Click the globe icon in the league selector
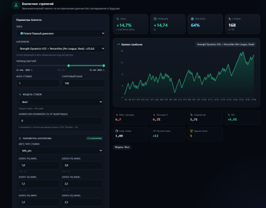The height and width of the screenshot is (208, 266). [21, 34]
